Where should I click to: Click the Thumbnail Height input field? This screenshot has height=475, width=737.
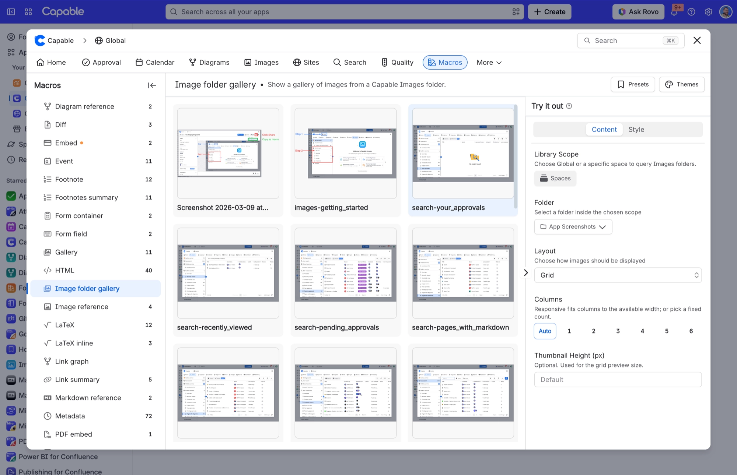[618, 380]
